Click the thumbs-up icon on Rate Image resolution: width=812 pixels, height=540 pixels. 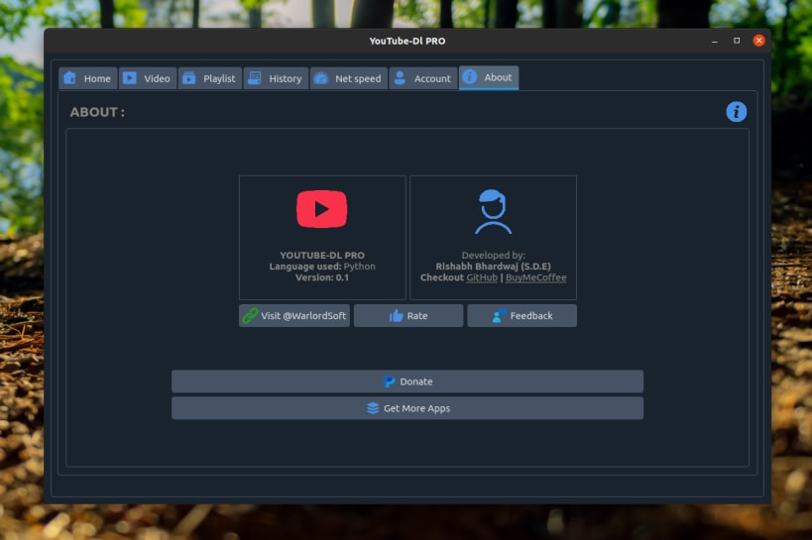point(397,316)
